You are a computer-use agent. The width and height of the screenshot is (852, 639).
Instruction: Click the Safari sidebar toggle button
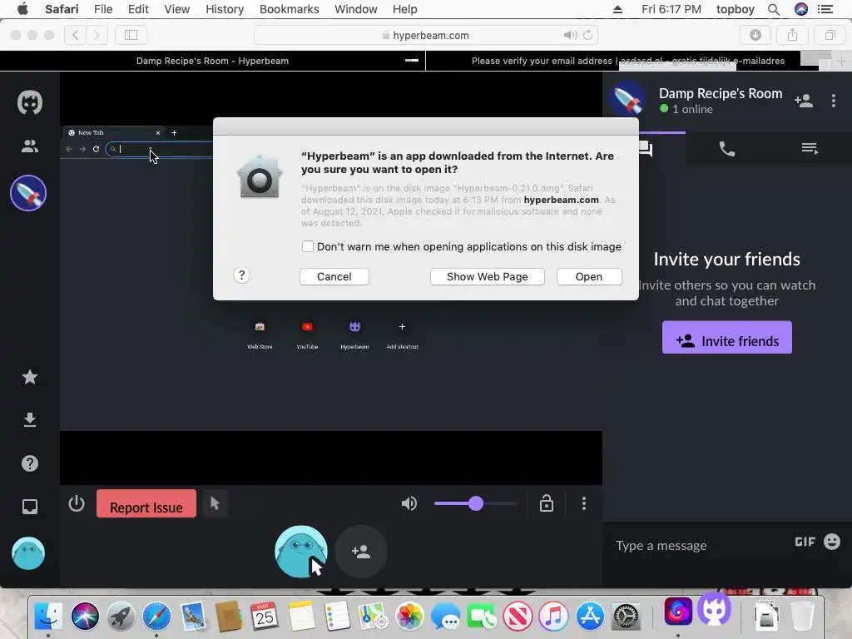[131, 35]
